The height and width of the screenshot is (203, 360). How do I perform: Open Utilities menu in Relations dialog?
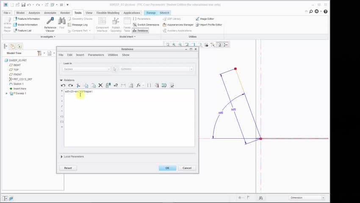click(x=113, y=55)
